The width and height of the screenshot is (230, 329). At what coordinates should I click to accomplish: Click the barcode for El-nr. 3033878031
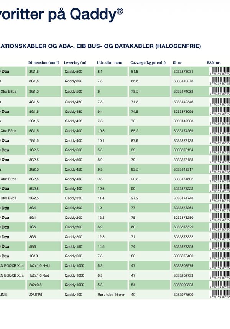click(220, 71)
